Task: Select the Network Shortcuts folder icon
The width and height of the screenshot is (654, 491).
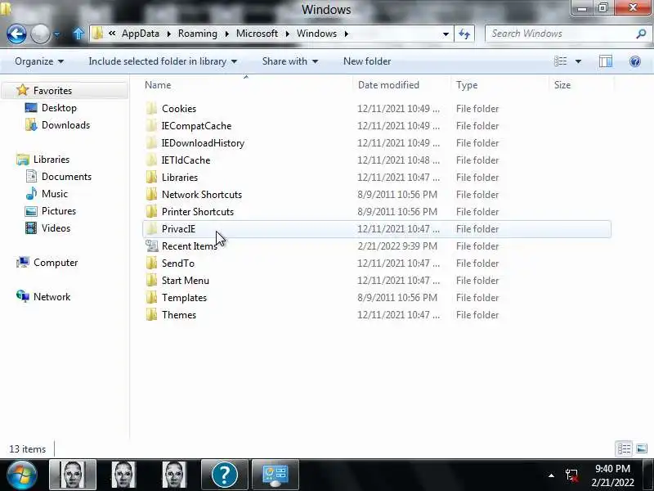Action: (151, 195)
